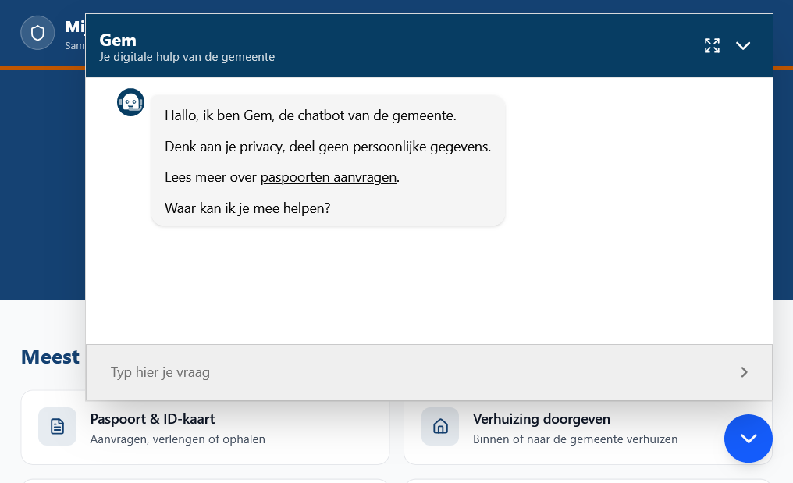The height and width of the screenshot is (483, 793).
Task: Click the "Je digitale hulp van de gemeente" subtitle
Action: [x=187, y=56]
